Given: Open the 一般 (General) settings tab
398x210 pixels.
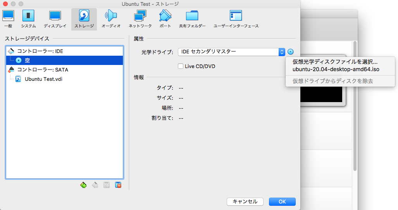Looking at the screenshot, I should point(8,19).
